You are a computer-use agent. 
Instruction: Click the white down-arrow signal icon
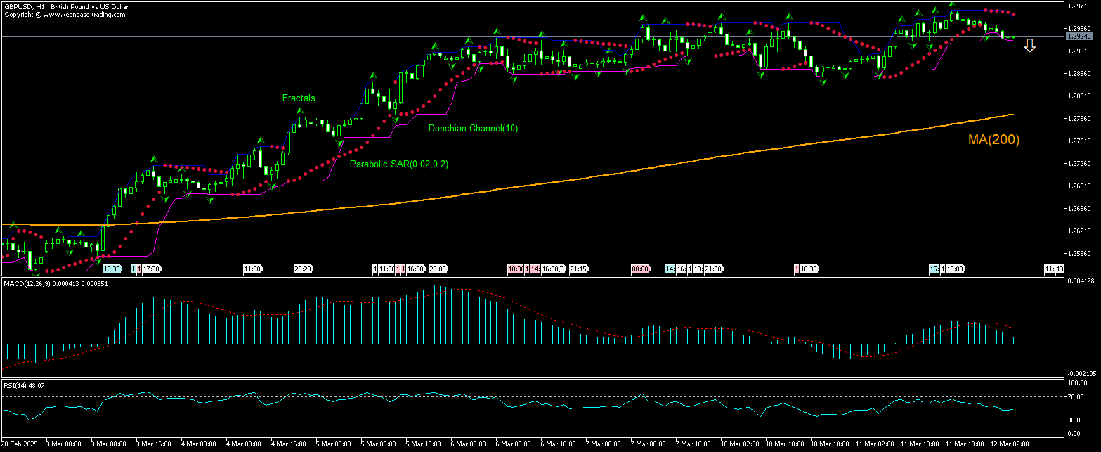pos(1029,46)
